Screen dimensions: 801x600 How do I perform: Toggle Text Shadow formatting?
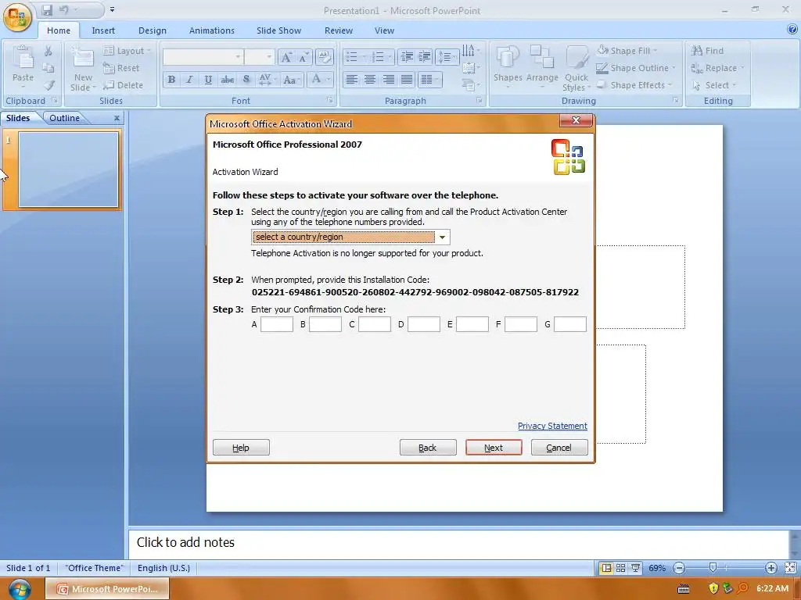click(x=246, y=80)
